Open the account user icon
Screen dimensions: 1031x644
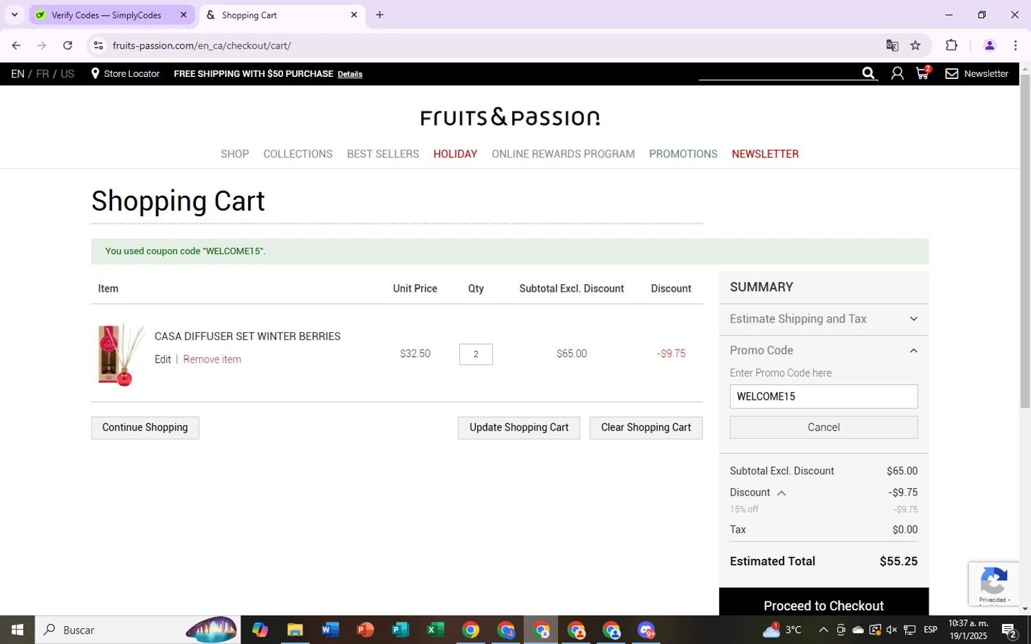pos(897,73)
